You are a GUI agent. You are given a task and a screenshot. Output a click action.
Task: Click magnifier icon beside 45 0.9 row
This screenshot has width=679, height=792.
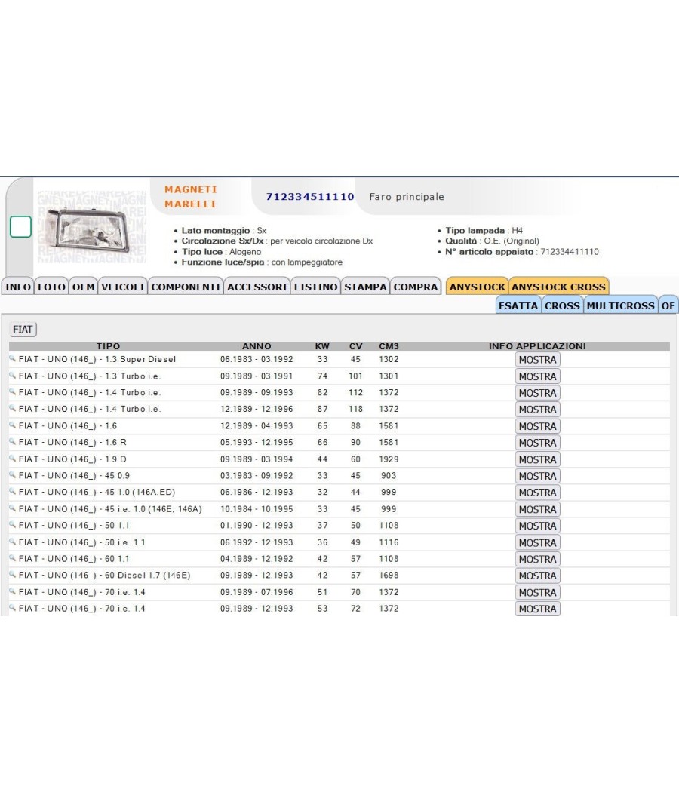13,475
